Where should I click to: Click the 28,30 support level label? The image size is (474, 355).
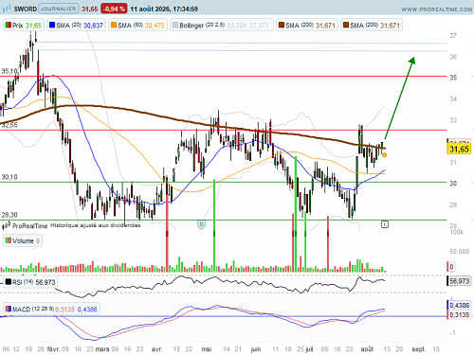click(x=9, y=215)
